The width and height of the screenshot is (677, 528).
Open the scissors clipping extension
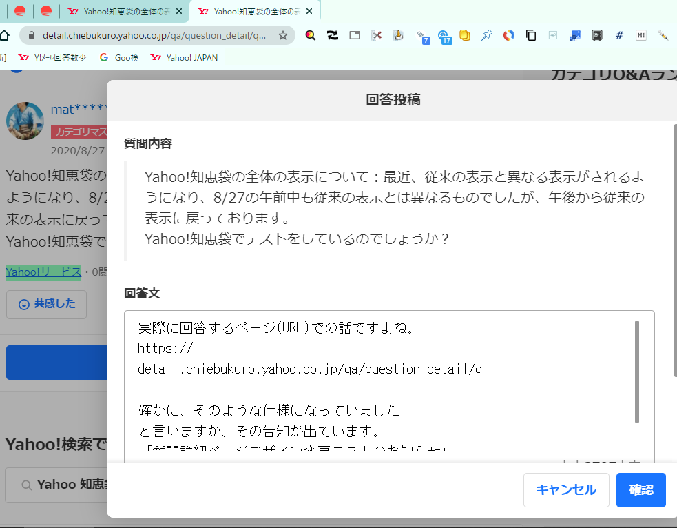click(377, 35)
